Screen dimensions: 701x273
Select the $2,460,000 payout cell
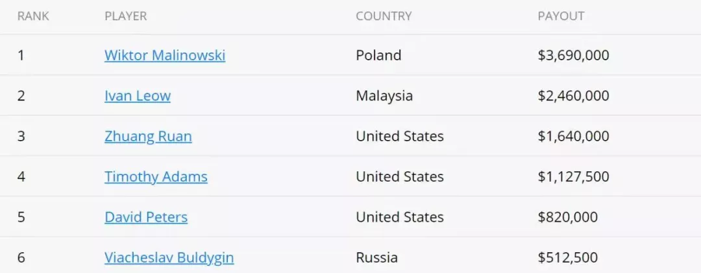(574, 95)
